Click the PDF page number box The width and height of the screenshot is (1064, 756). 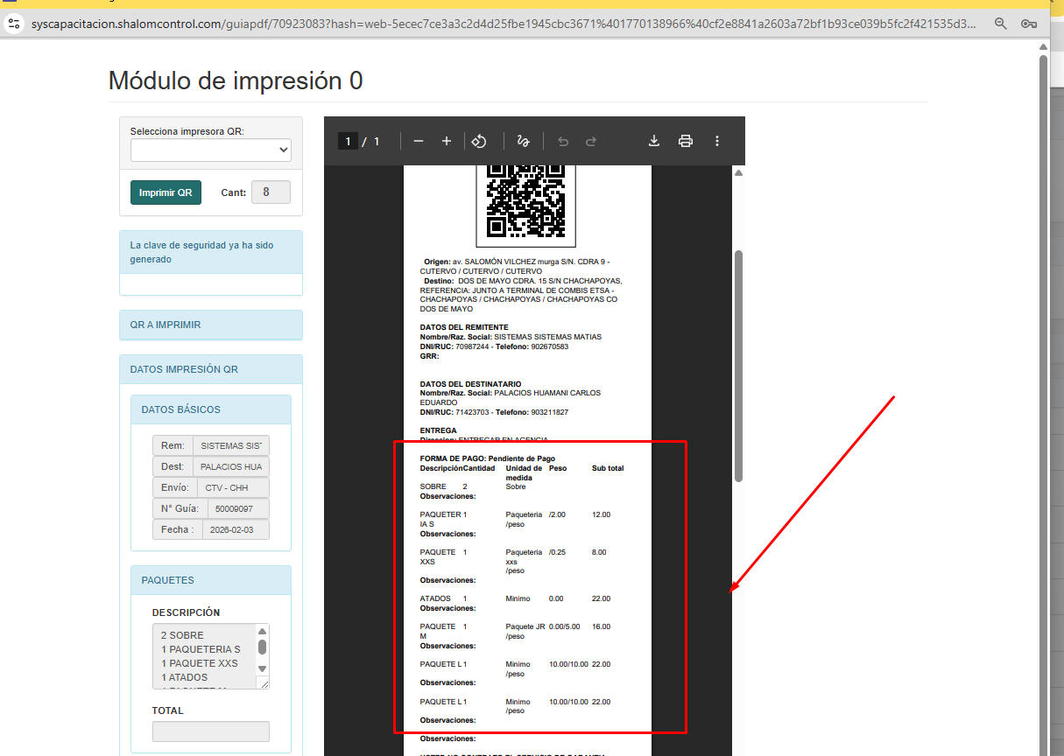point(348,141)
